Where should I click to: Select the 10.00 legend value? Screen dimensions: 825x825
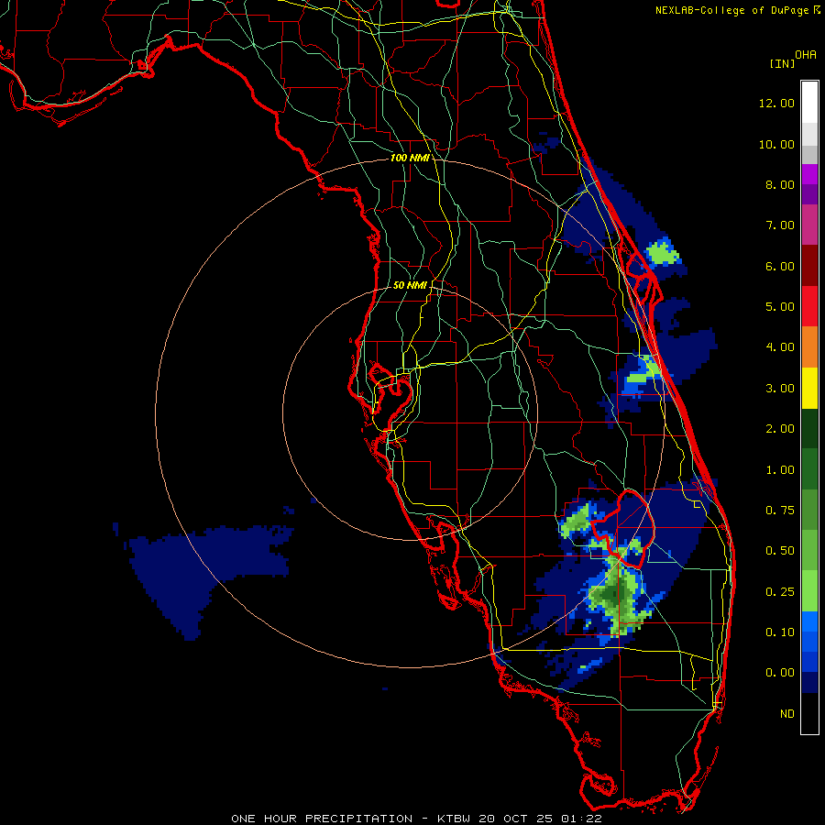(776, 144)
